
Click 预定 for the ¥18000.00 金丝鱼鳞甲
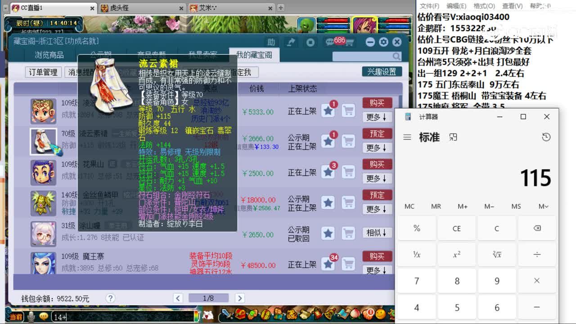tap(377, 195)
